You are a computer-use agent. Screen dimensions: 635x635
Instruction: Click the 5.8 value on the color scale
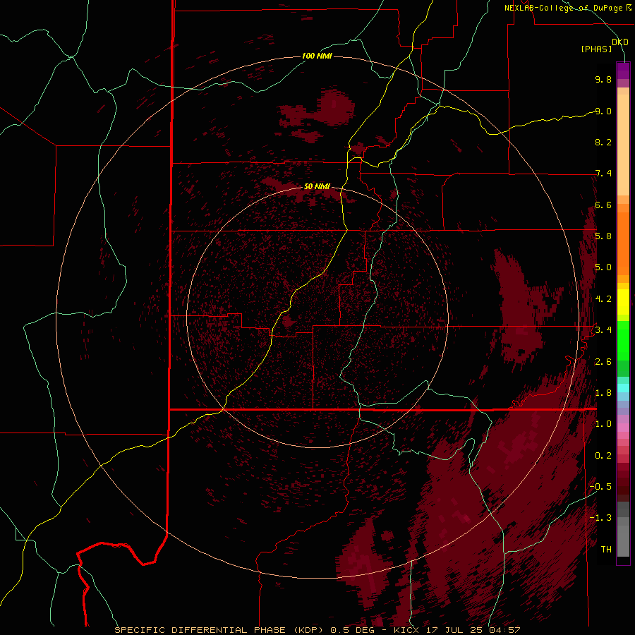point(603,236)
